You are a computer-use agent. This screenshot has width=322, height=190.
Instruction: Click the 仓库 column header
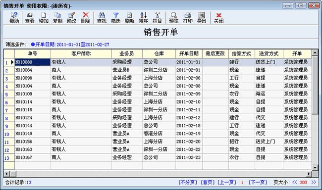click(x=159, y=54)
